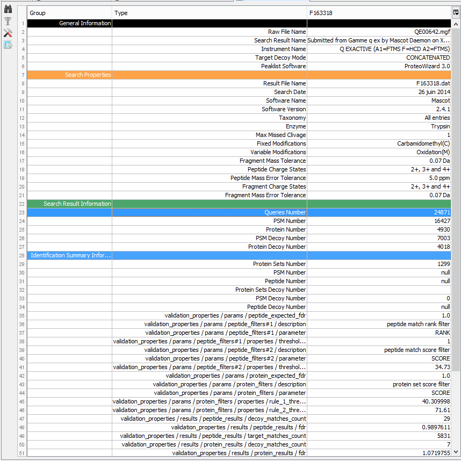Click the Q EXACTIVE instrument value

pos(379,49)
